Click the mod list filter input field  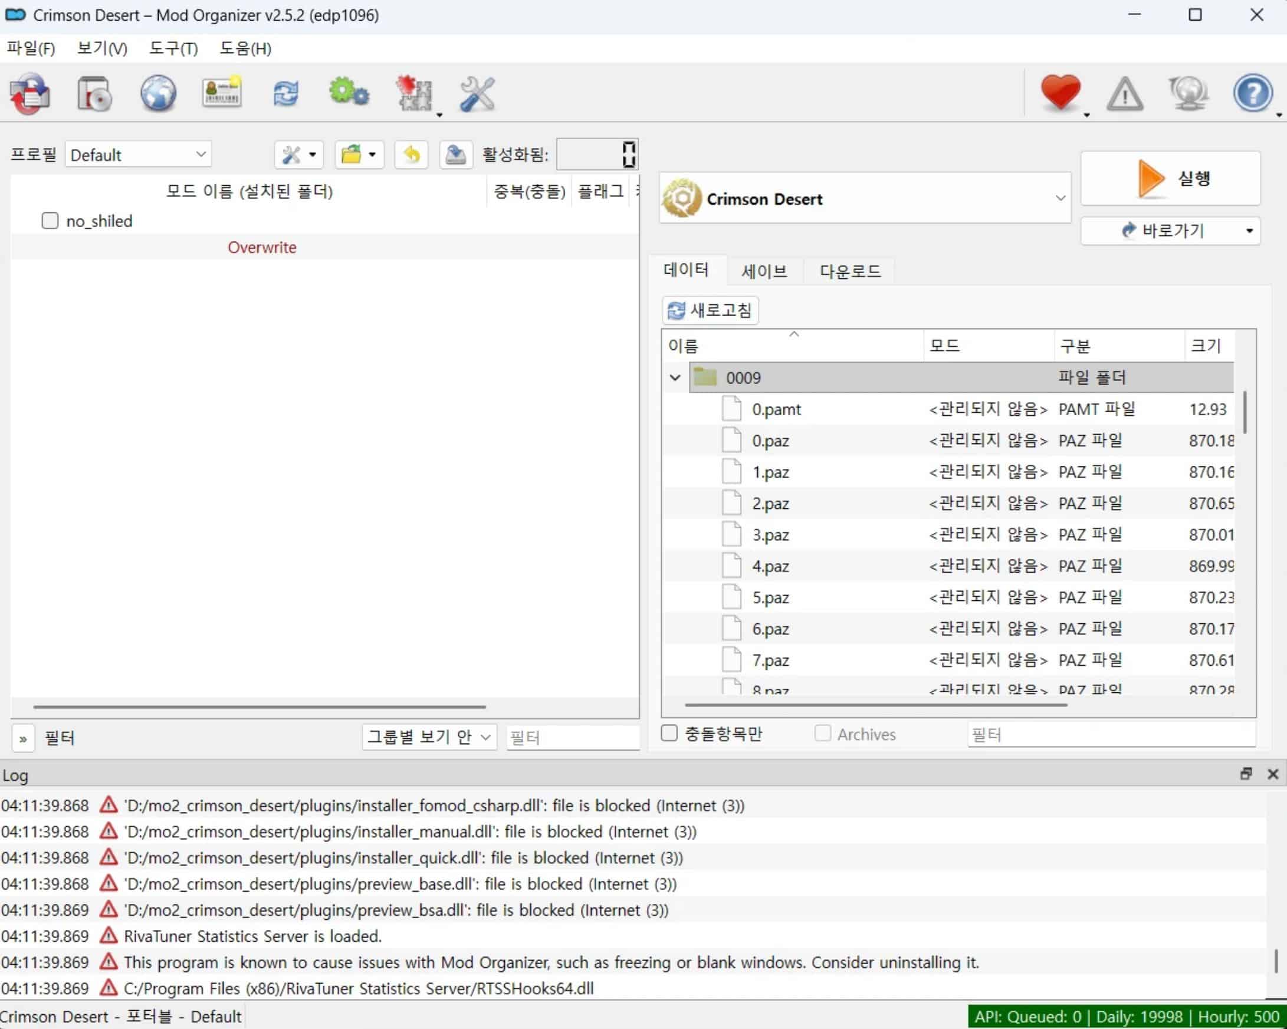[x=572, y=738]
